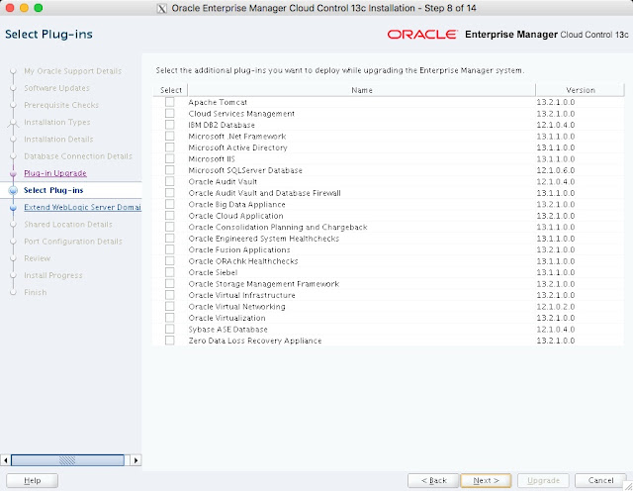Screen dimensions: 633x491
Task: Select the Apache Tomcat name cell
Action: (218, 102)
